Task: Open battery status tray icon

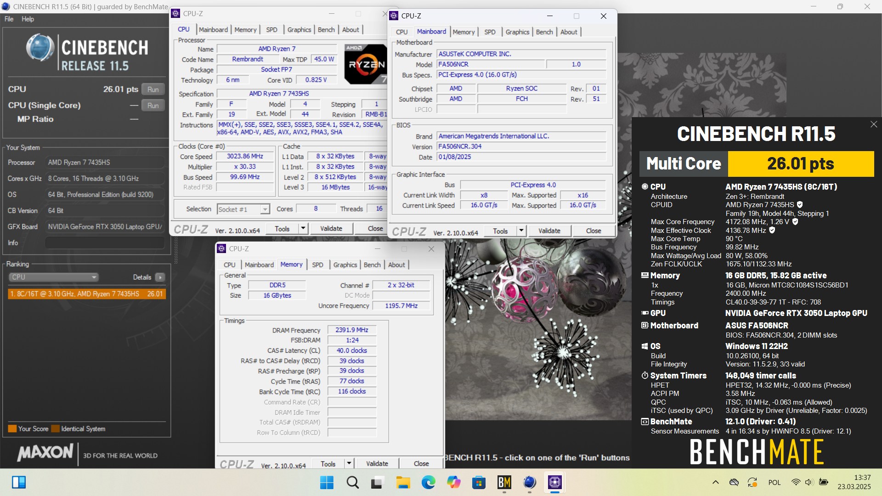Action: pos(824,482)
